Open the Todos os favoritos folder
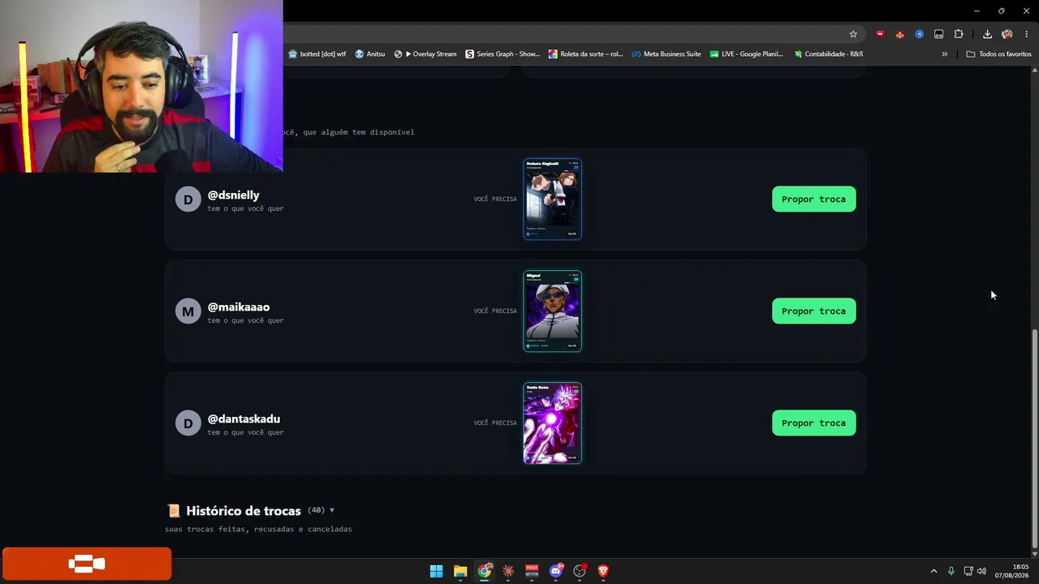 tap(998, 54)
